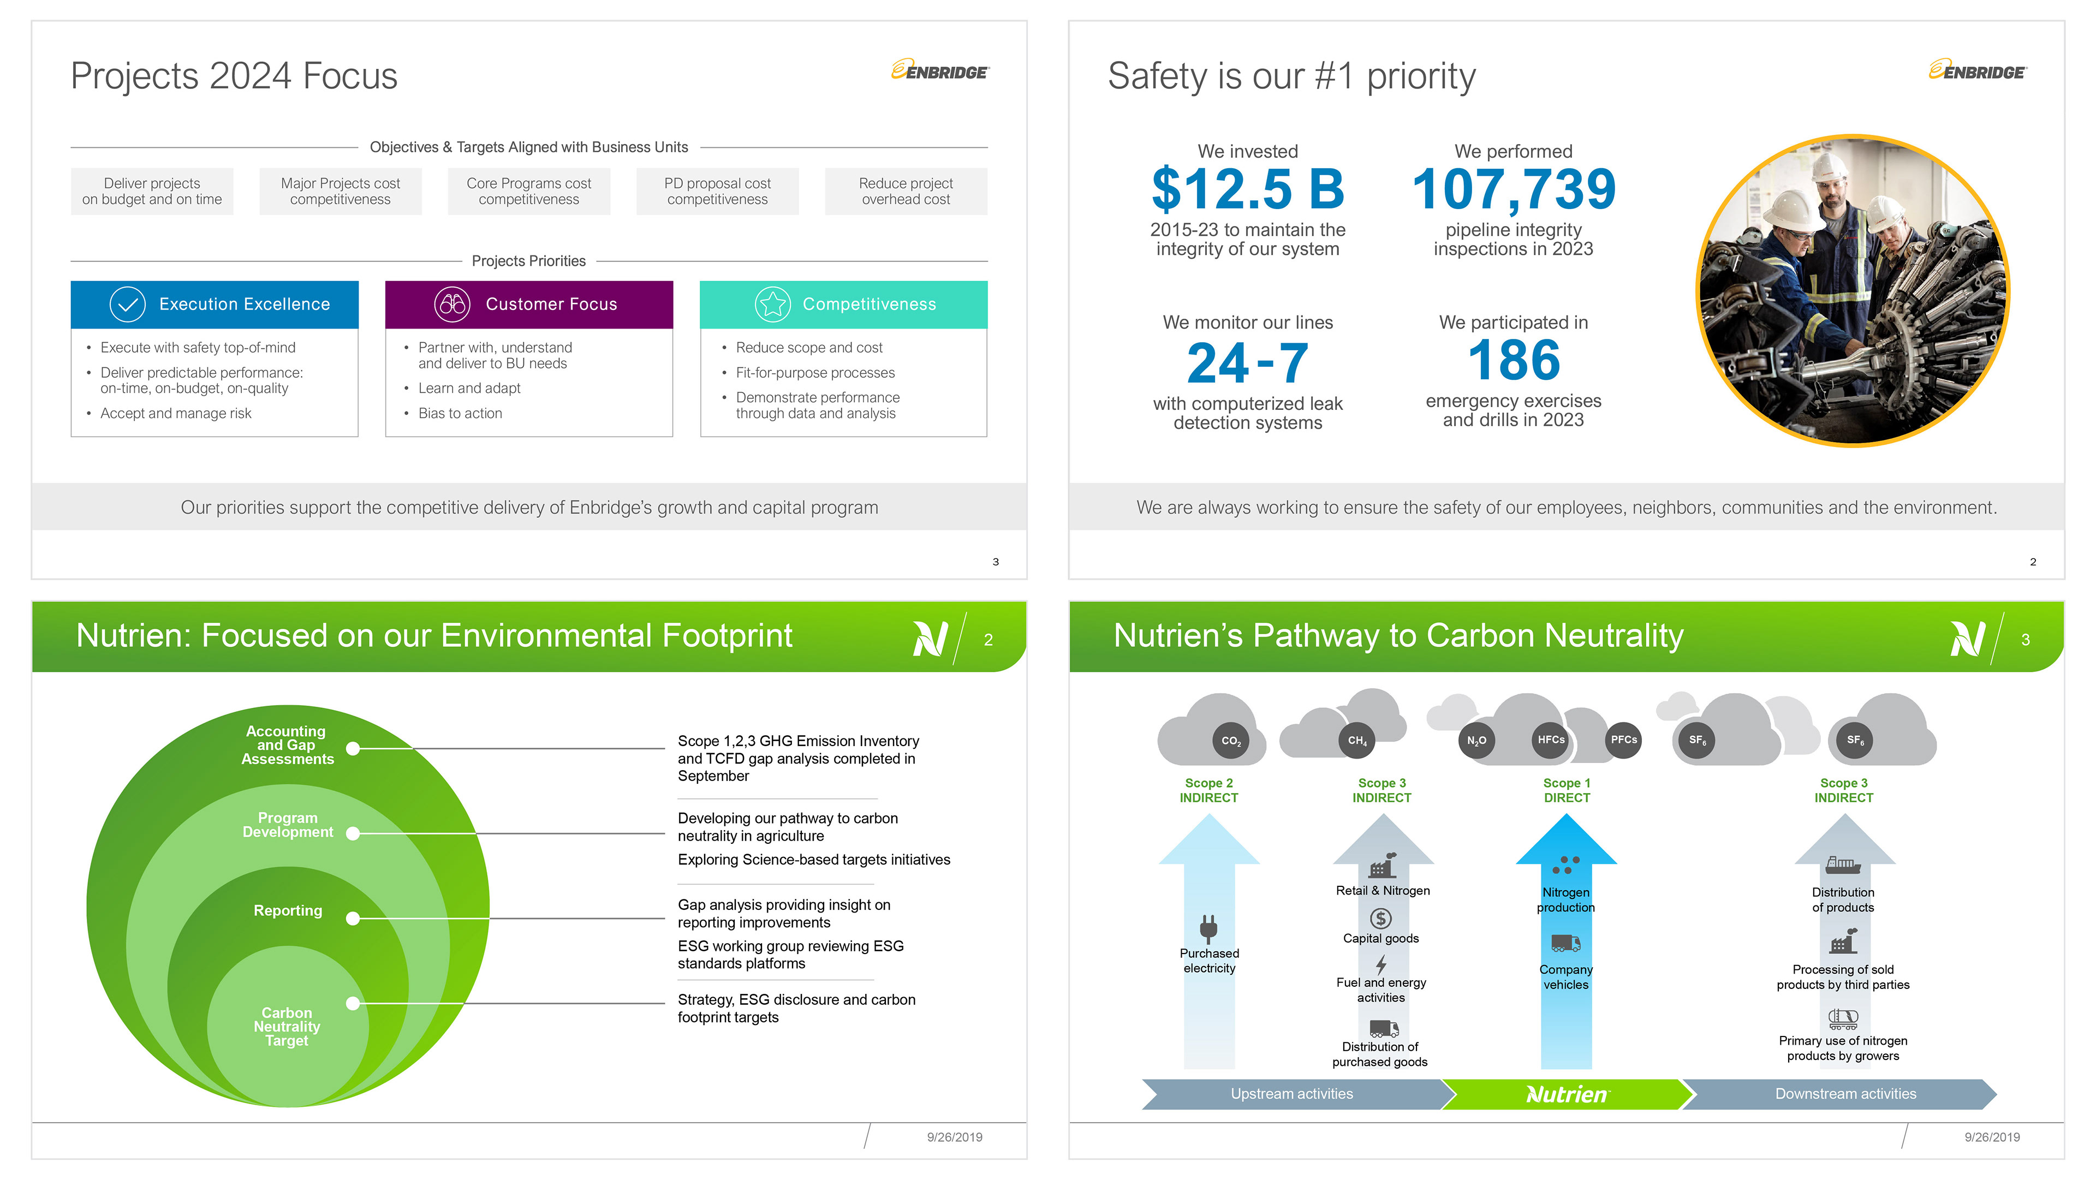Click the ship icon above Distribution of products
The width and height of the screenshot is (2096, 1180).
[x=1843, y=865]
